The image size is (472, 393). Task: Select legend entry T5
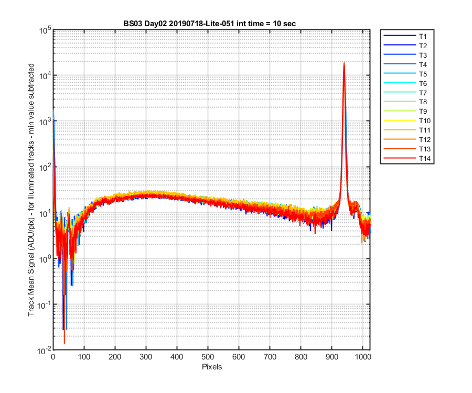407,74
